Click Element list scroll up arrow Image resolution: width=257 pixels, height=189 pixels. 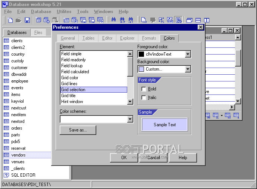click(130, 54)
